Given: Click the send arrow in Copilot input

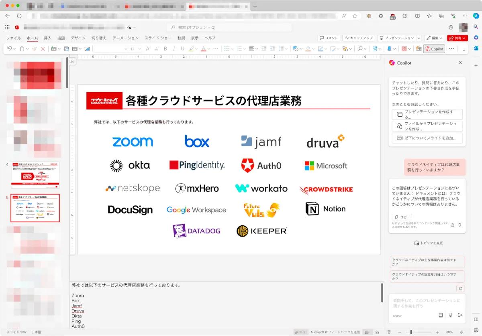Looking at the screenshot, I should coord(460,315).
